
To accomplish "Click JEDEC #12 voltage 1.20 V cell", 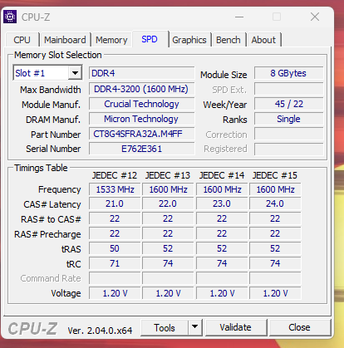I will coord(115,293).
